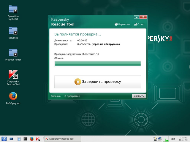Click the 'Объект:' label
190x142 pixels.
tap(59, 58)
